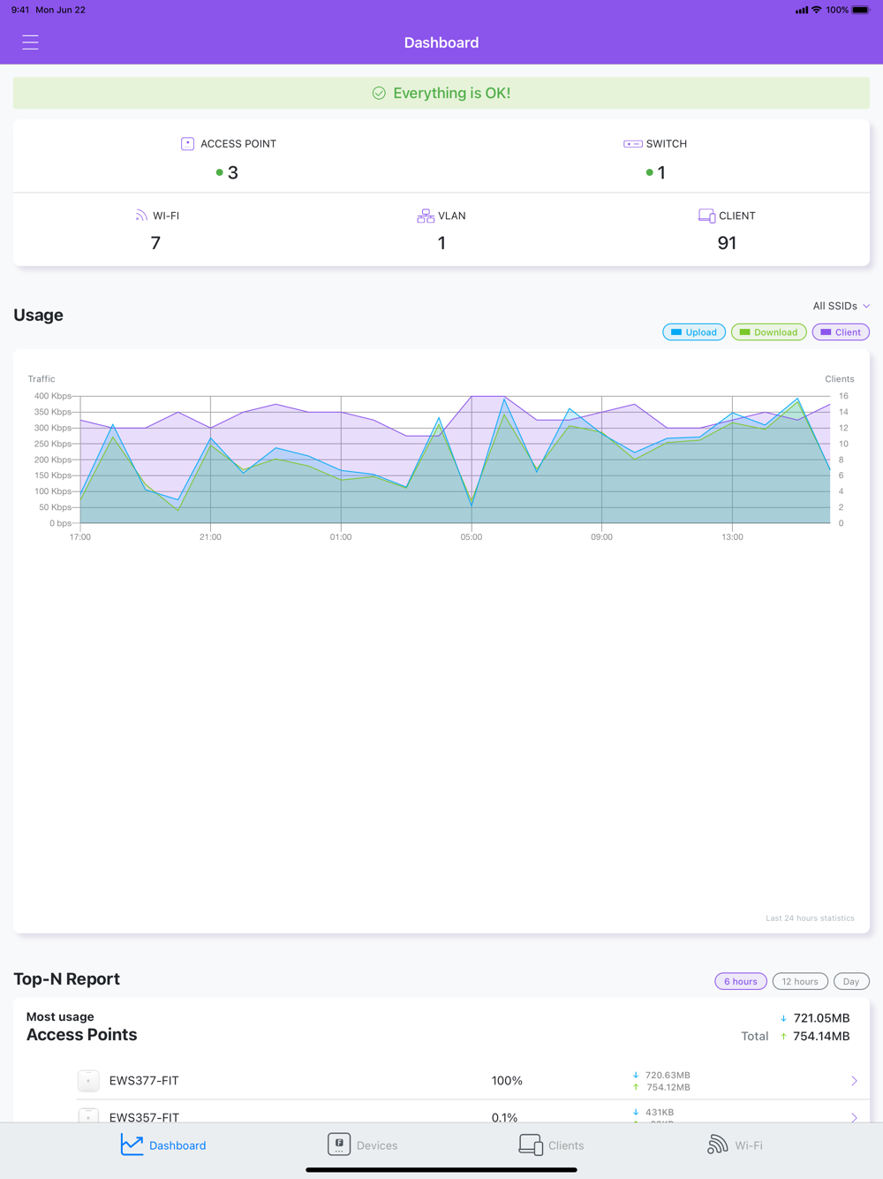Image resolution: width=883 pixels, height=1179 pixels.
Task: Tap the green checkmark status icon
Action: [x=379, y=94]
